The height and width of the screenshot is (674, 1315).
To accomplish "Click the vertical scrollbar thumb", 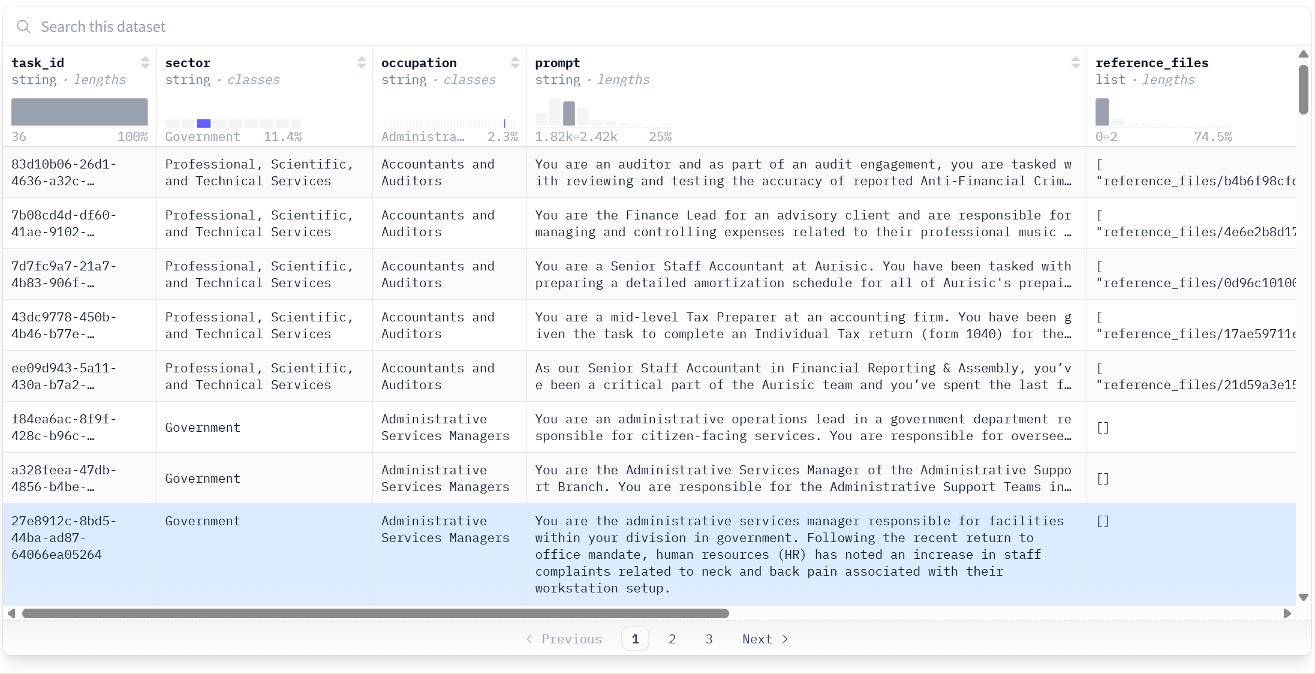I will (1303, 90).
